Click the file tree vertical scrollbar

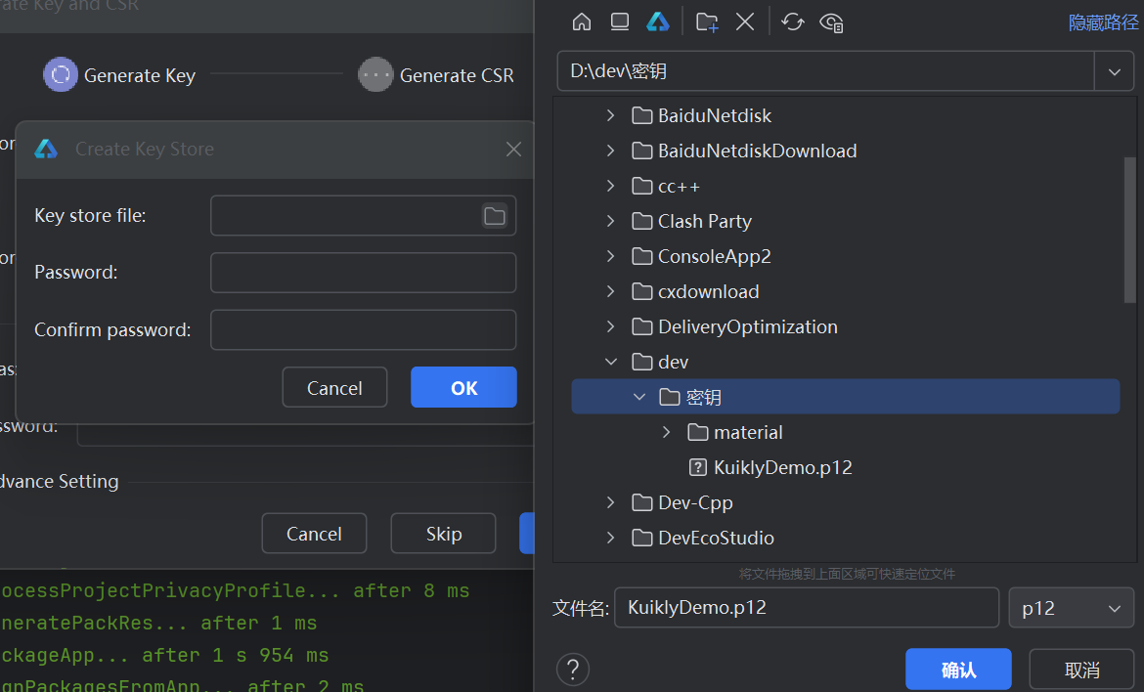click(x=1129, y=230)
